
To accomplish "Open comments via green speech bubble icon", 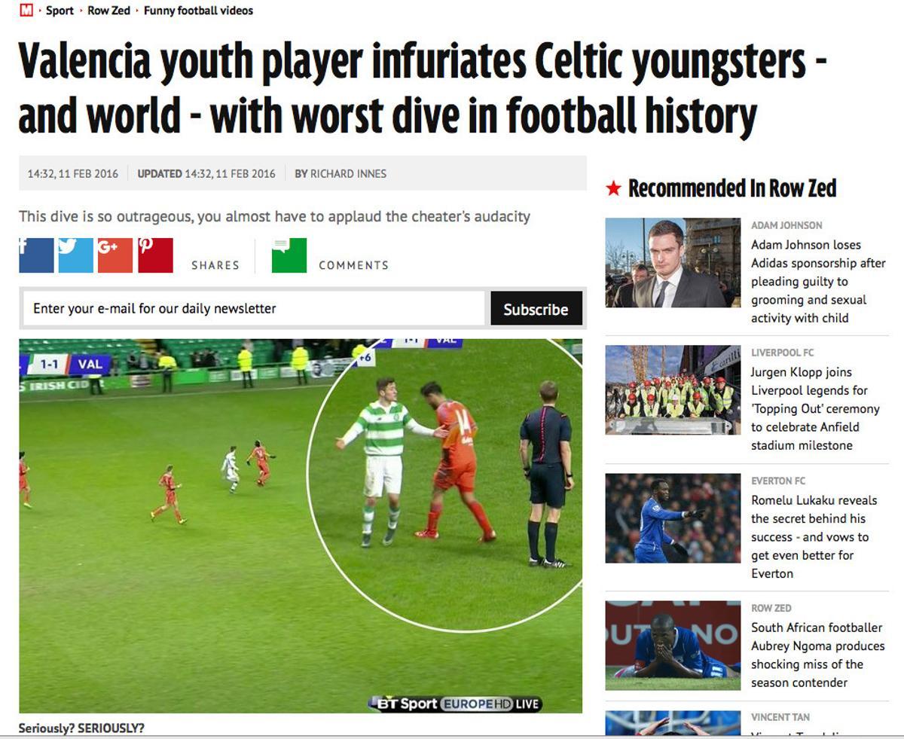I will (289, 255).
